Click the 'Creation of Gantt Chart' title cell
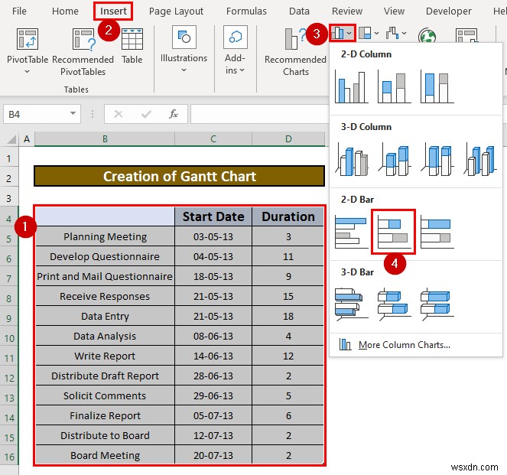This screenshot has width=507, height=475. (180, 176)
